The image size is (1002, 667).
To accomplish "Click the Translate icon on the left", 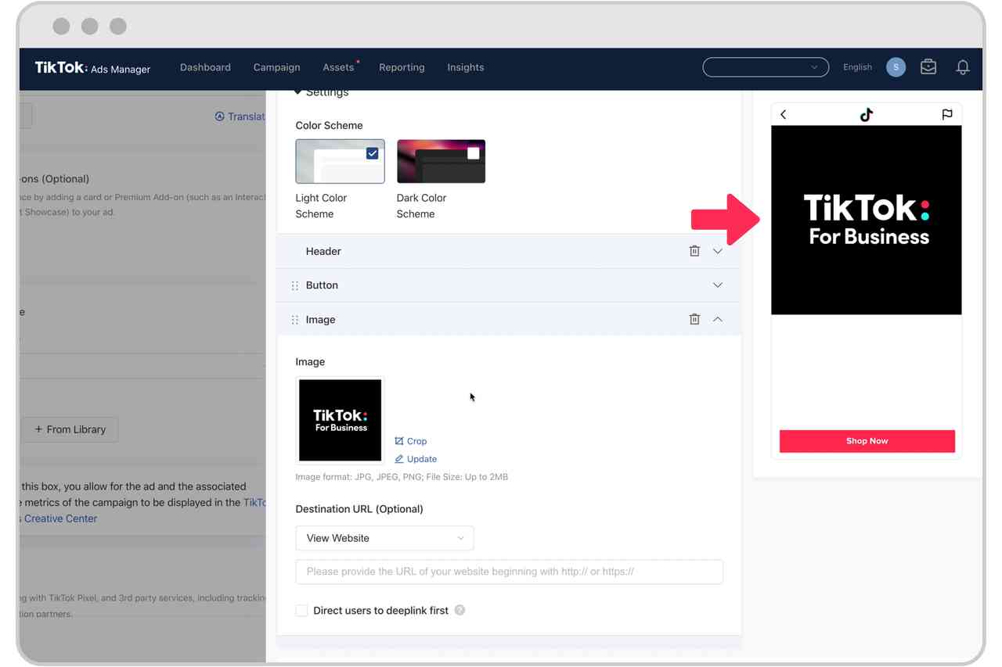I will point(220,117).
